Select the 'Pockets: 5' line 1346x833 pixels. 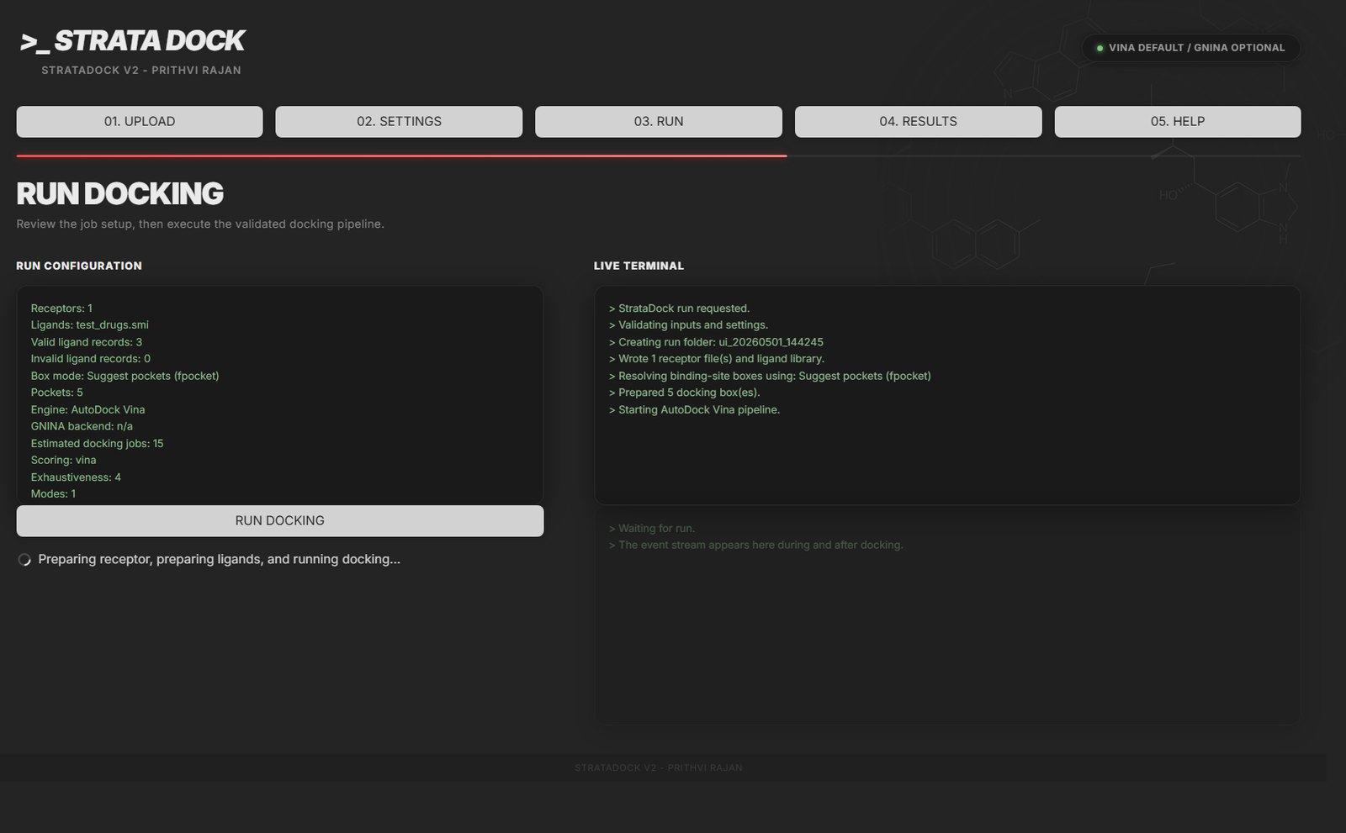pyautogui.click(x=57, y=393)
